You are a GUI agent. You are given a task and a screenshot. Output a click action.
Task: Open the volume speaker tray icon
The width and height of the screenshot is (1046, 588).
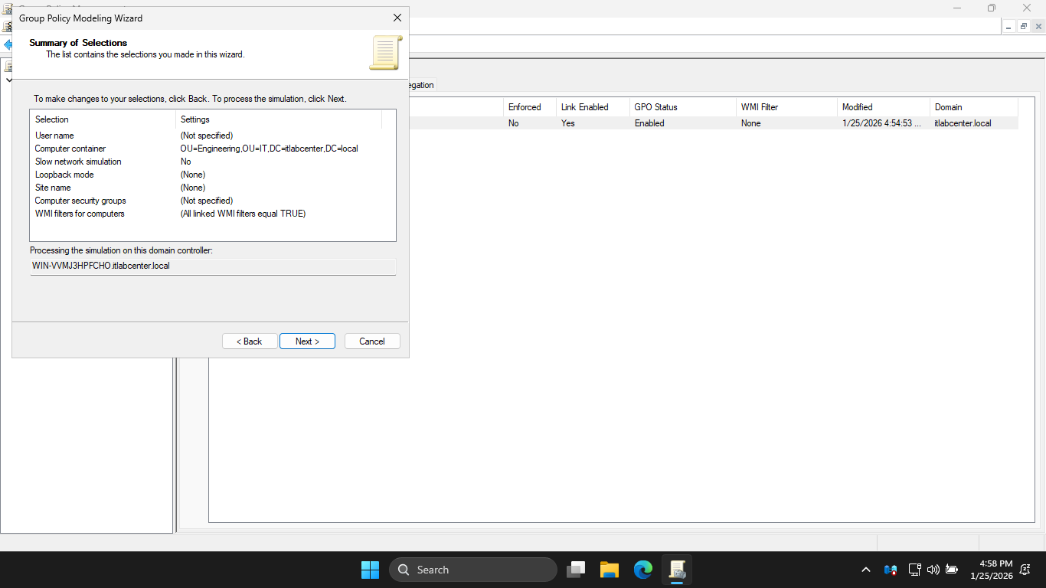pos(933,570)
